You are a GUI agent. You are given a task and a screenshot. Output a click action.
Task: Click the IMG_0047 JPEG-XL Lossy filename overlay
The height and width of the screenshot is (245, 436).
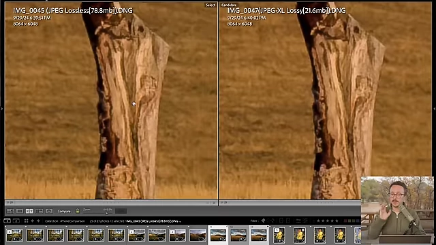pyautogui.click(x=286, y=11)
